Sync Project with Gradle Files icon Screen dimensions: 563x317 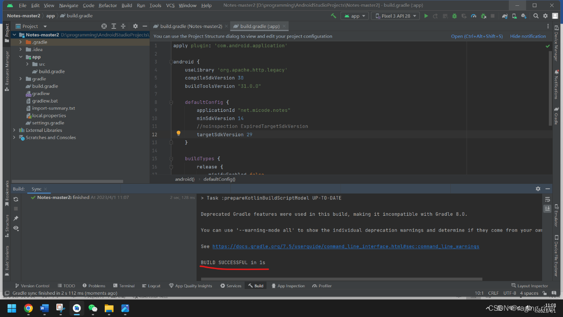(505, 16)
